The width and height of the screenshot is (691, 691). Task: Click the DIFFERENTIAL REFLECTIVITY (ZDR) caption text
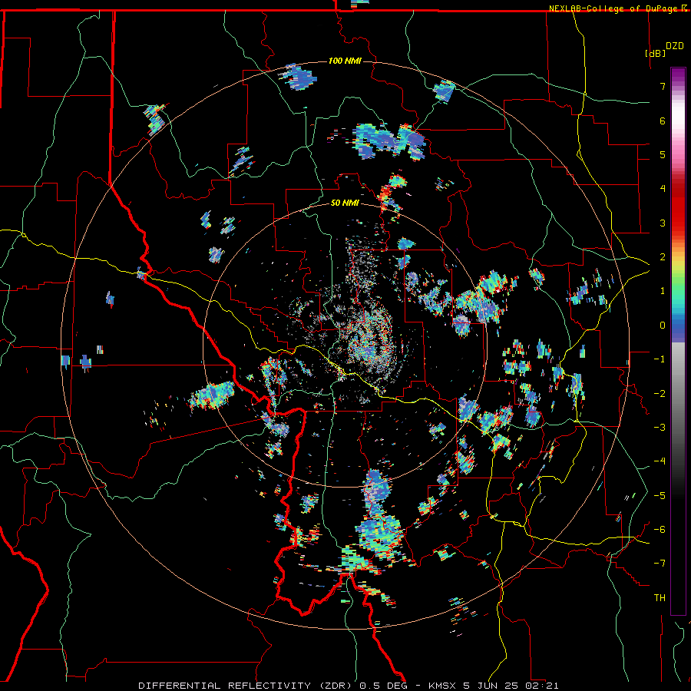pyautogui.click(x=246, y=686)
